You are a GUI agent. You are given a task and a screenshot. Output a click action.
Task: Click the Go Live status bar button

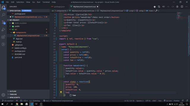(168, 101)
